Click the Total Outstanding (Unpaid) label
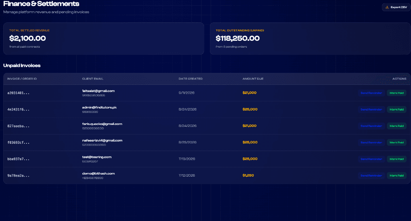Viewport: 411px width, 221px height. [240, 30]
